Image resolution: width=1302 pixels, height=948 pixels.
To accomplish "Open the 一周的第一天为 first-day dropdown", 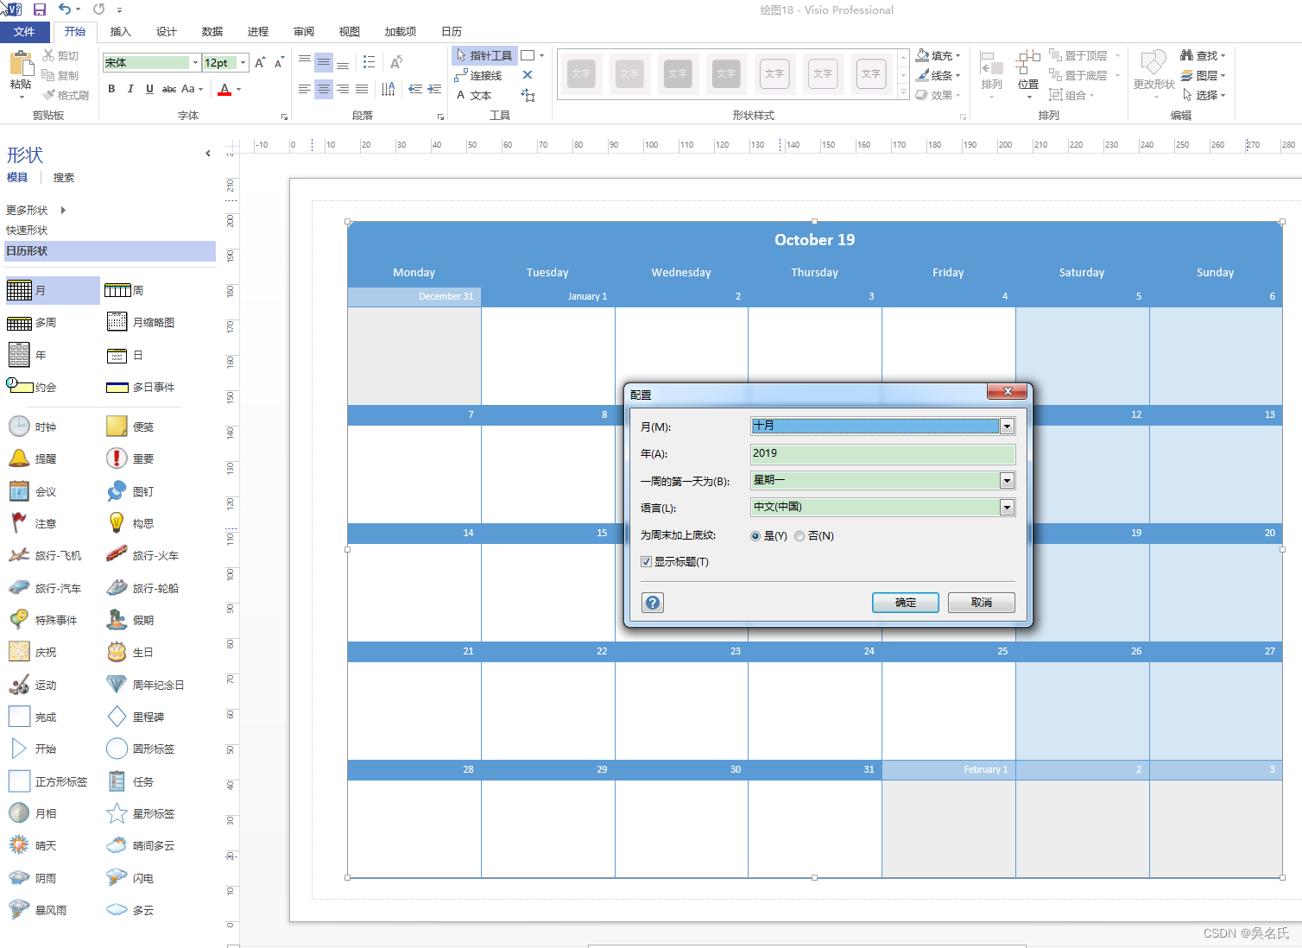I will click(1007, 481).
